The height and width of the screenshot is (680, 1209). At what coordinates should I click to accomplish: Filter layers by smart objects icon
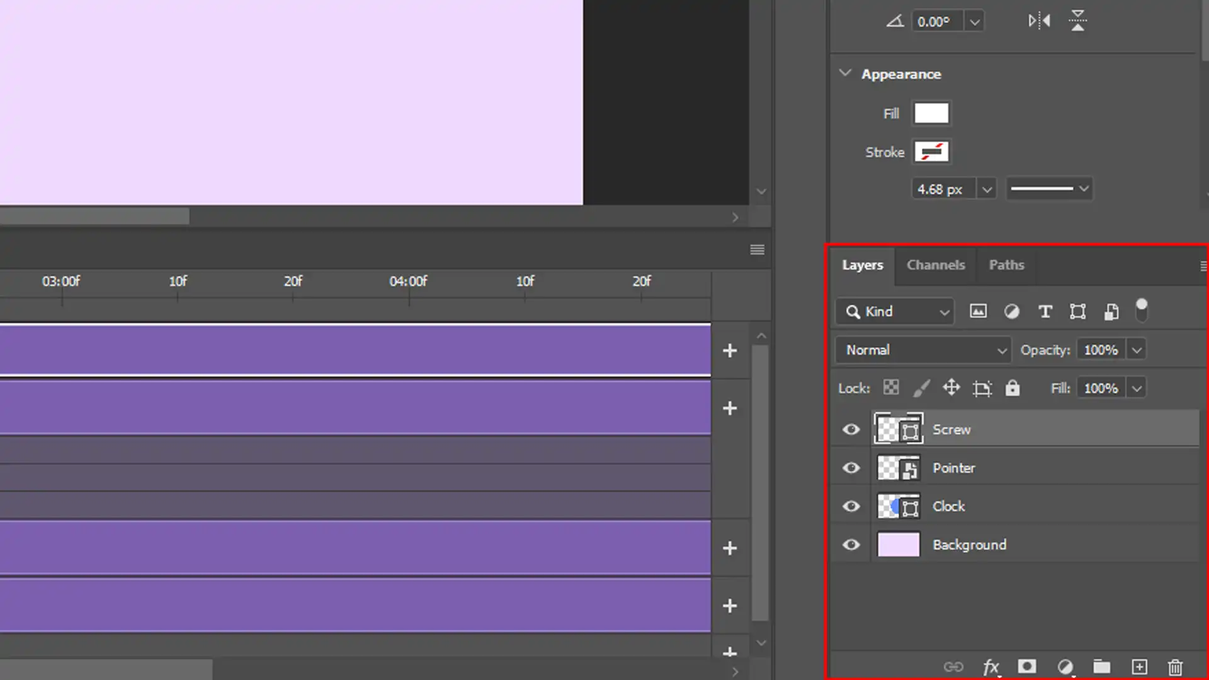point(1111,311)
